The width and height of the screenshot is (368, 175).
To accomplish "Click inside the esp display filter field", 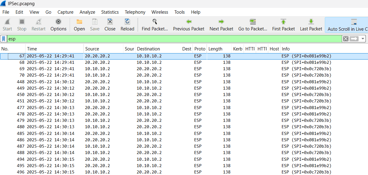I will 173,39.
